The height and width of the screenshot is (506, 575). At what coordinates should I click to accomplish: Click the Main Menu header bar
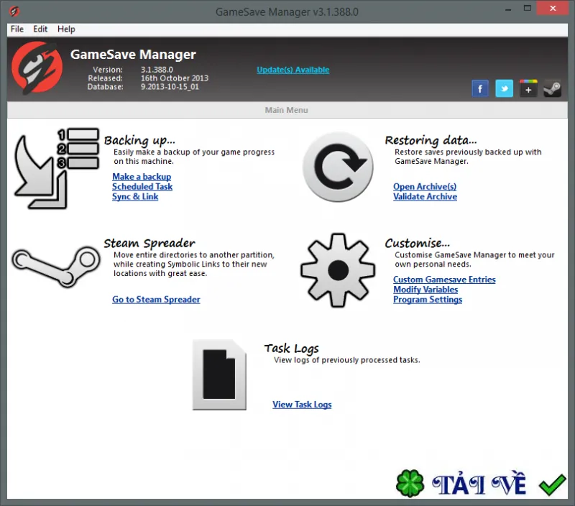tap(287, 110)
